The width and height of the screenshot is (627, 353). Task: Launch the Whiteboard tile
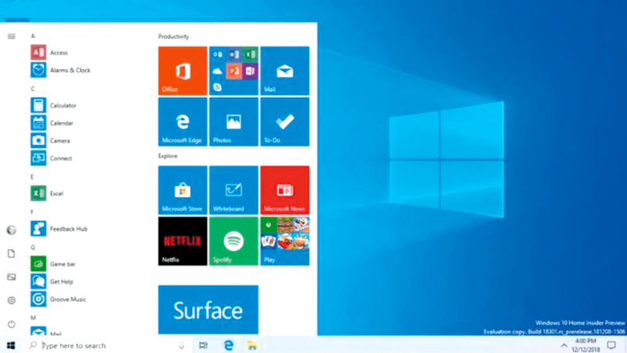pos(233,190)
